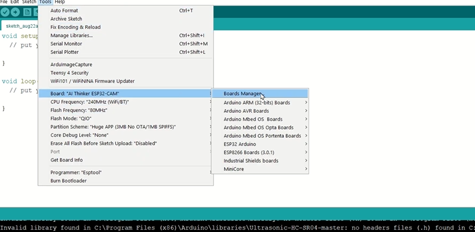Select Auto Format from Tools menu

pyautogui.click(x=126, y=10)
